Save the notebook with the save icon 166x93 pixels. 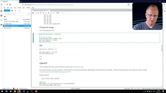[x=33, y=13]
